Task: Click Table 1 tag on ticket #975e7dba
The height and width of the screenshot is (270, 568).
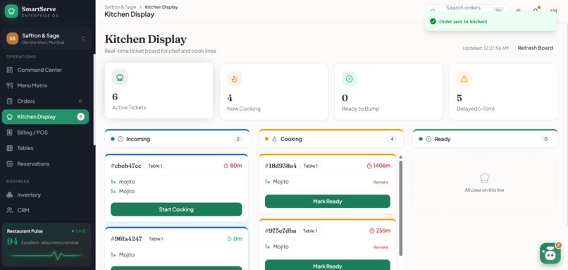Action: click(309, 231)
